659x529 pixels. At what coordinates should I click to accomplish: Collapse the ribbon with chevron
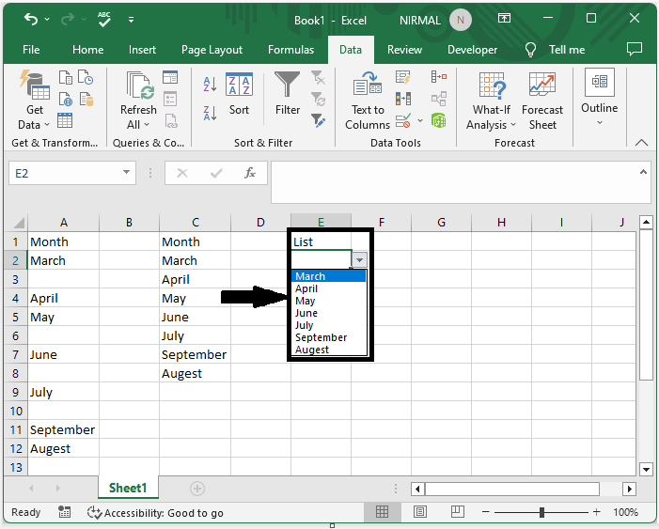coord(641,143)
